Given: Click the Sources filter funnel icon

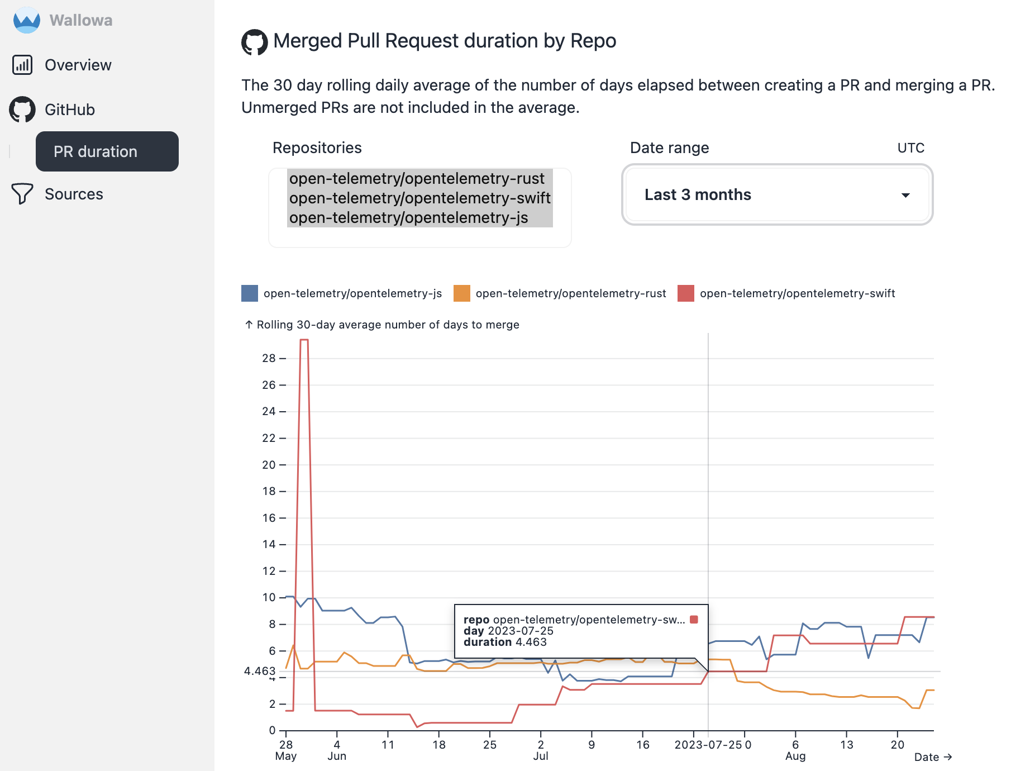Looking at the screenshot, I should coord(22,194).
